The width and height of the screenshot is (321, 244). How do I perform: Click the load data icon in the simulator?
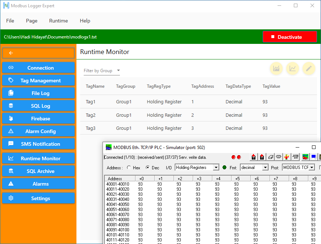pyautogui.click(x=262, y=157)
